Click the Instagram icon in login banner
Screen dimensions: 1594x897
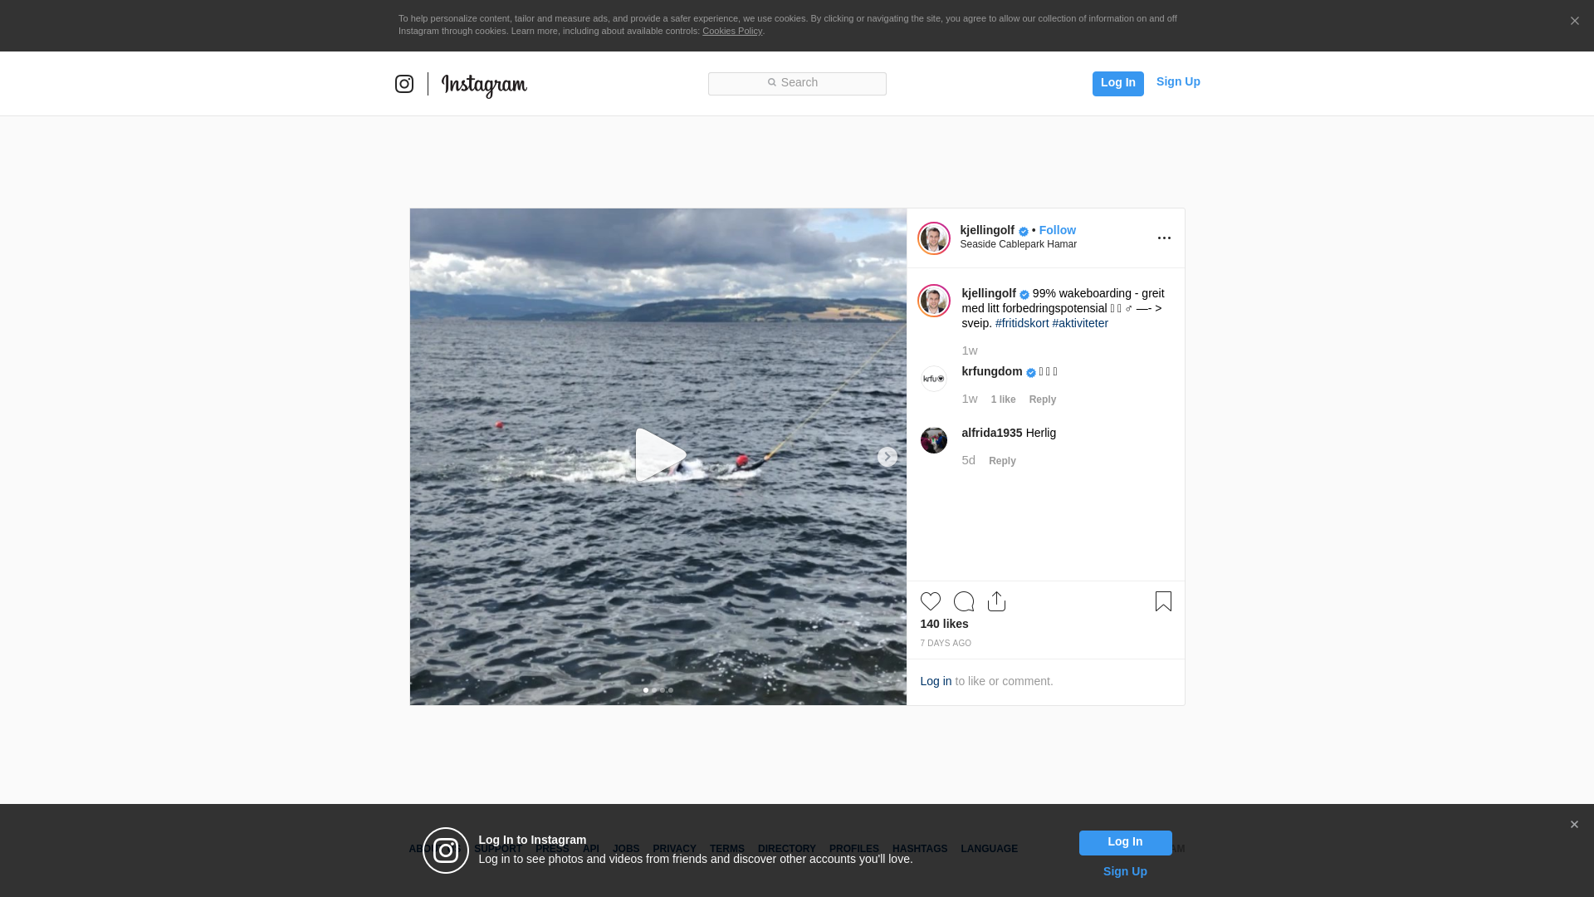(446, 850)
